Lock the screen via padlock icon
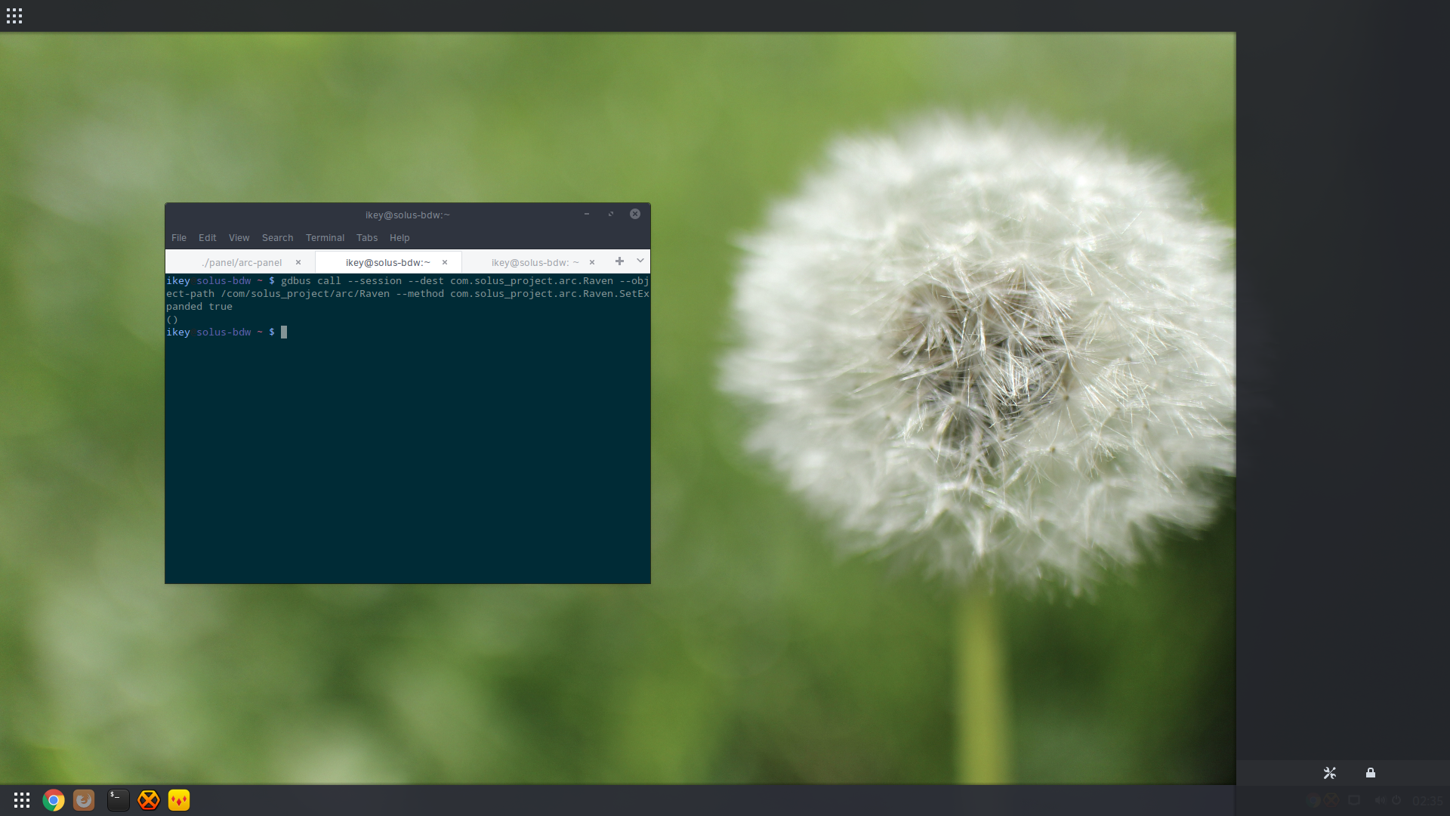This screenshot has width=1450, height=816. click(x=1371, y=773)
